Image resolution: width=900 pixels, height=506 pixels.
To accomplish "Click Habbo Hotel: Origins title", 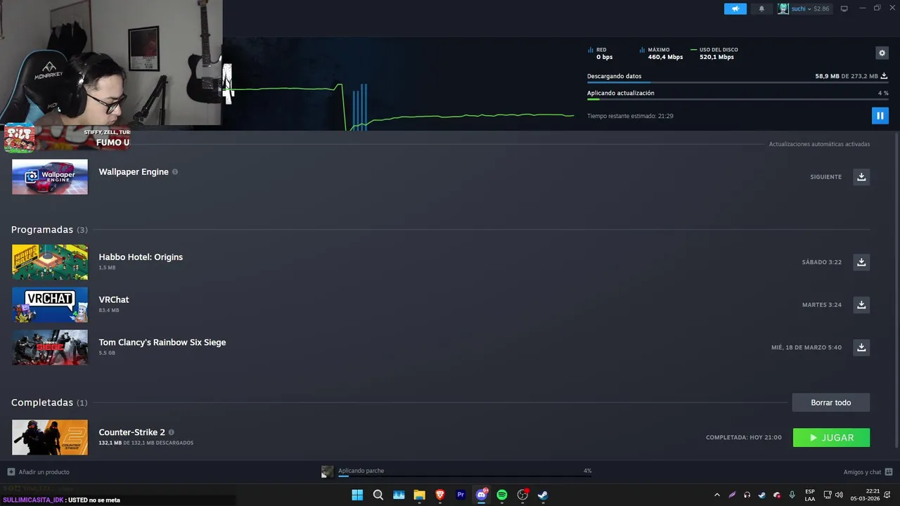I will click(x=141, y=257).
